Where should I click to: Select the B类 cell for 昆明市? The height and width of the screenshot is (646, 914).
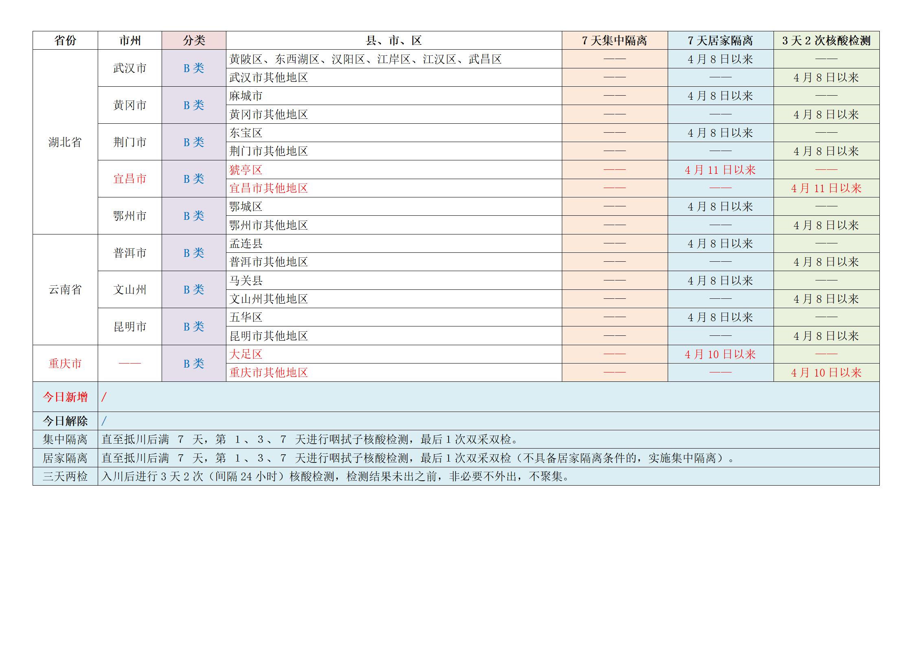pos(194,326)
